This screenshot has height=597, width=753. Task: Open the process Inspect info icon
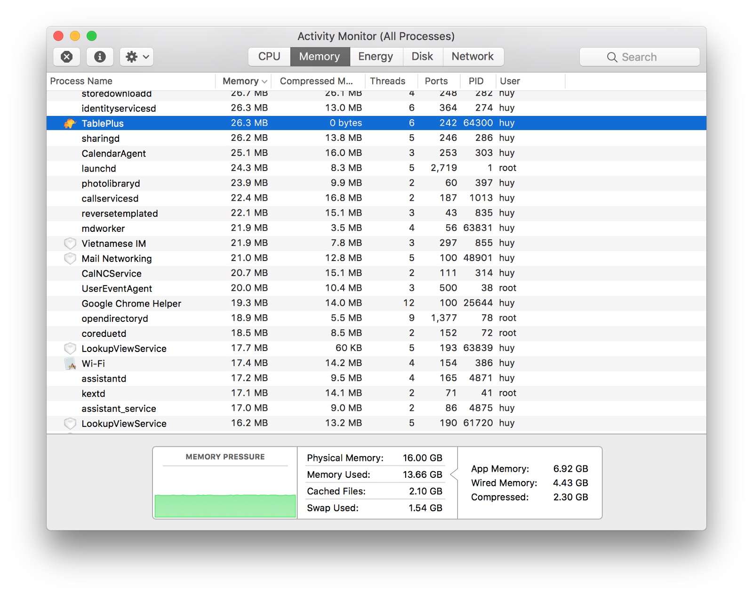(x=100, y=57)
